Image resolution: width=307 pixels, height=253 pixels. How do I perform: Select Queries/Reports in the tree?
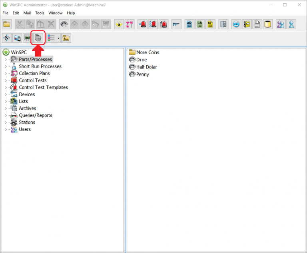click(36, 115)
